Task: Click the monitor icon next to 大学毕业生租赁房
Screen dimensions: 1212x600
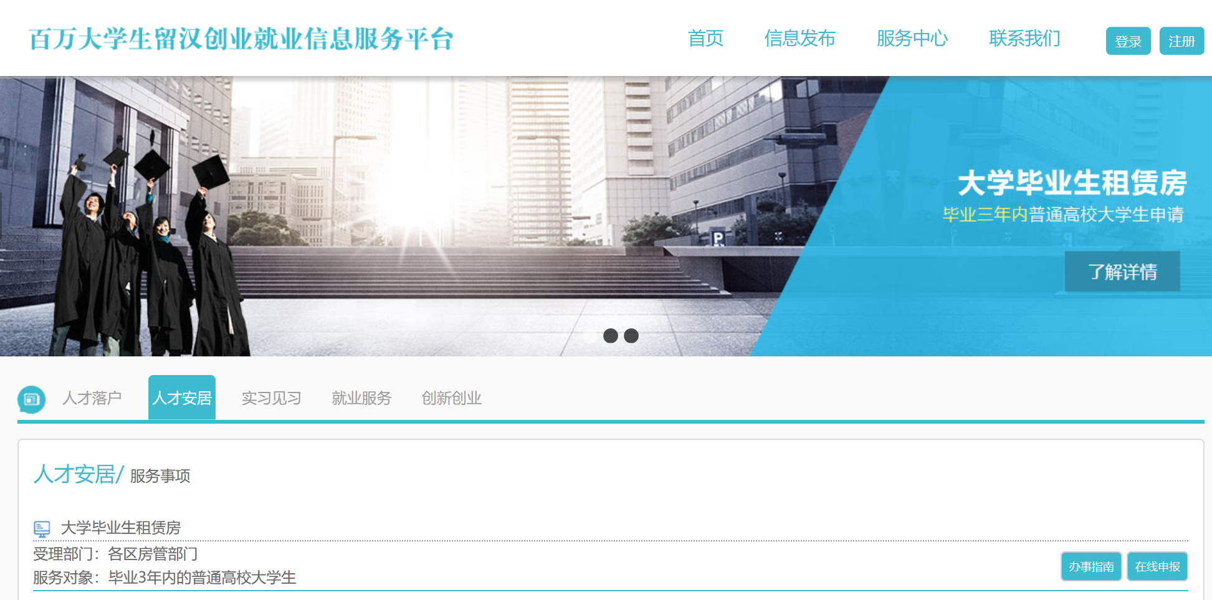Action: point(42,529)
